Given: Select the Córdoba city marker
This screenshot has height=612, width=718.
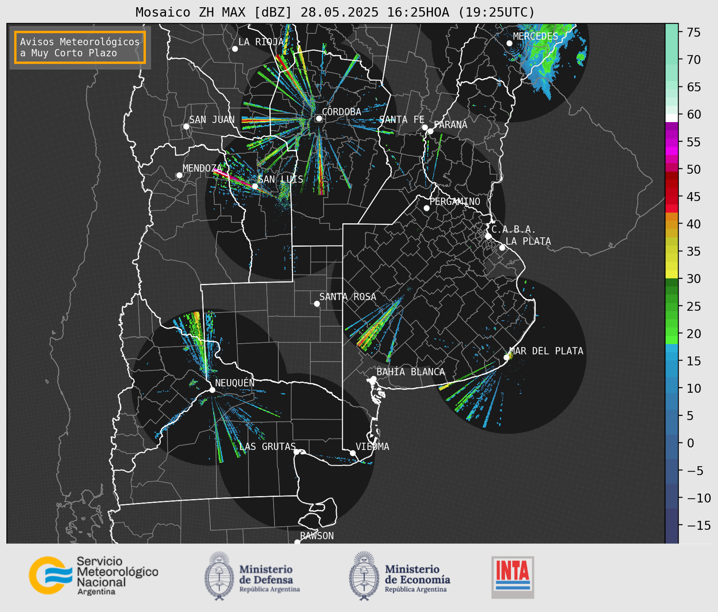Looking at the screenshot, I should coord(319,118).
